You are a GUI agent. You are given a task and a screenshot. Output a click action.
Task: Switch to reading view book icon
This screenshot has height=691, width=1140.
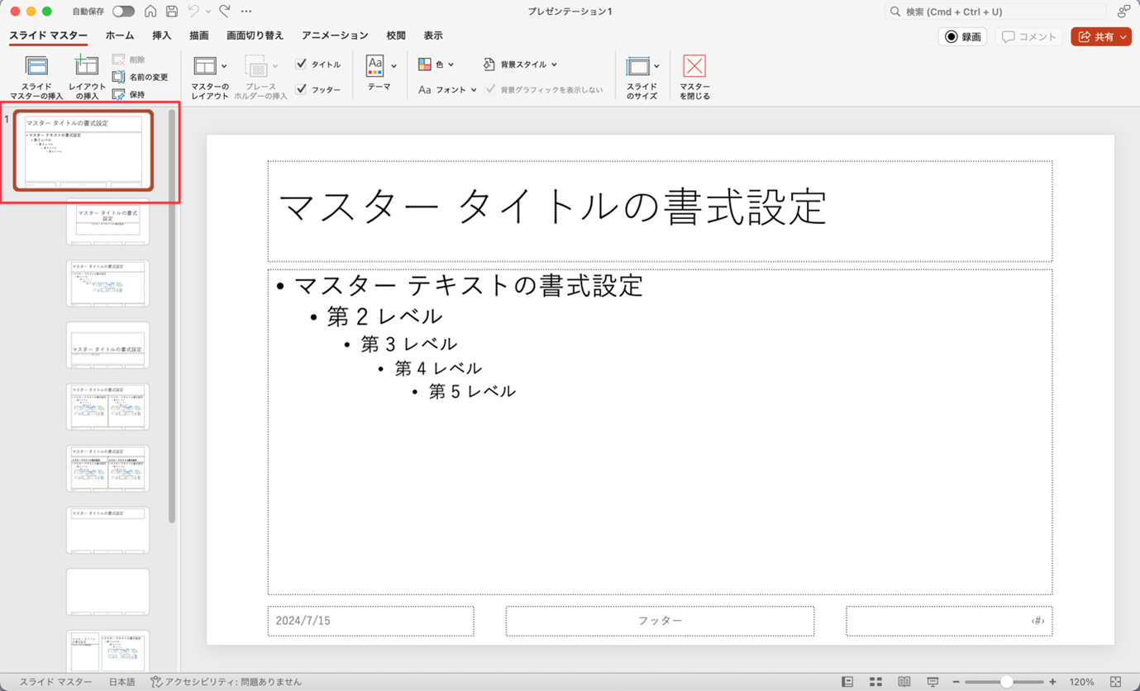pos(904,682)
